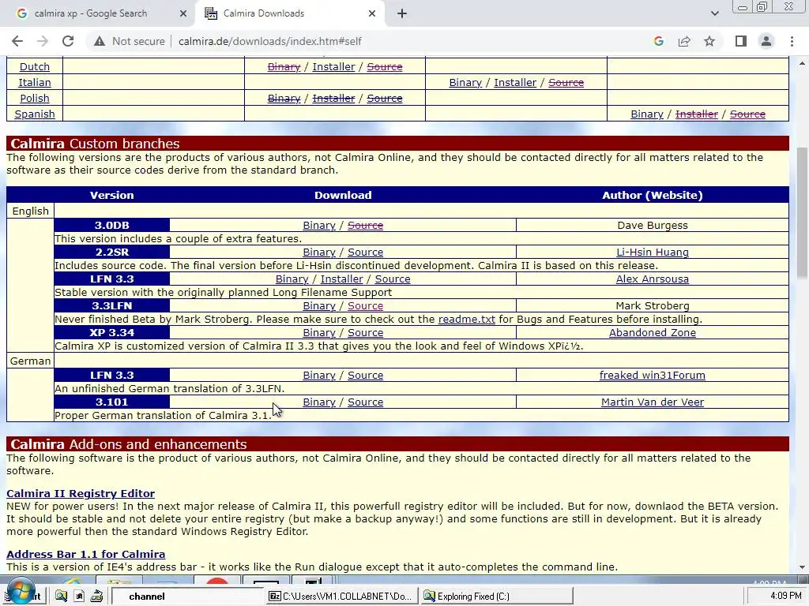The width and height of the screenshot is (809, 606).
Task: Click the XP 3.34 version cell
Action: 112,332
